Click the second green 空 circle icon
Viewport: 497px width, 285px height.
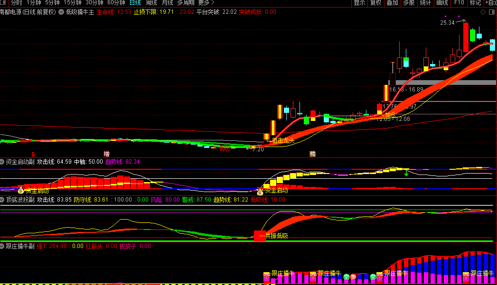click(373, 277)
